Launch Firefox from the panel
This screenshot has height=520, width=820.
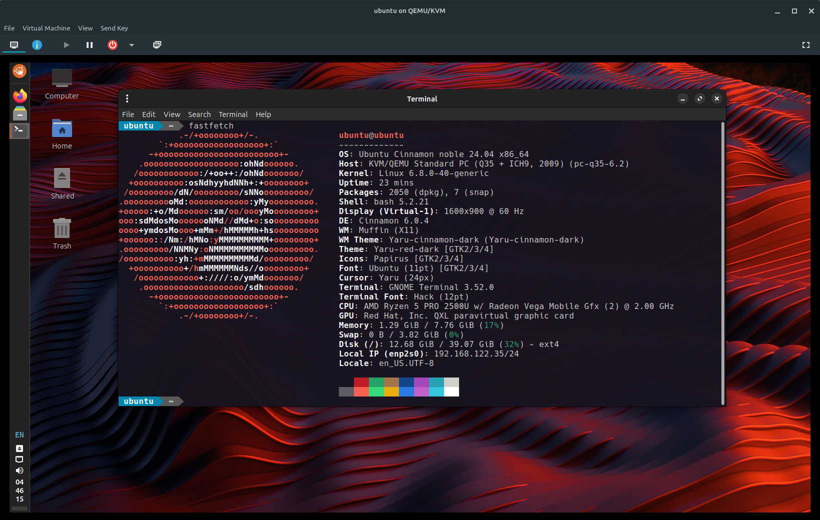click(x=20, y=95)
